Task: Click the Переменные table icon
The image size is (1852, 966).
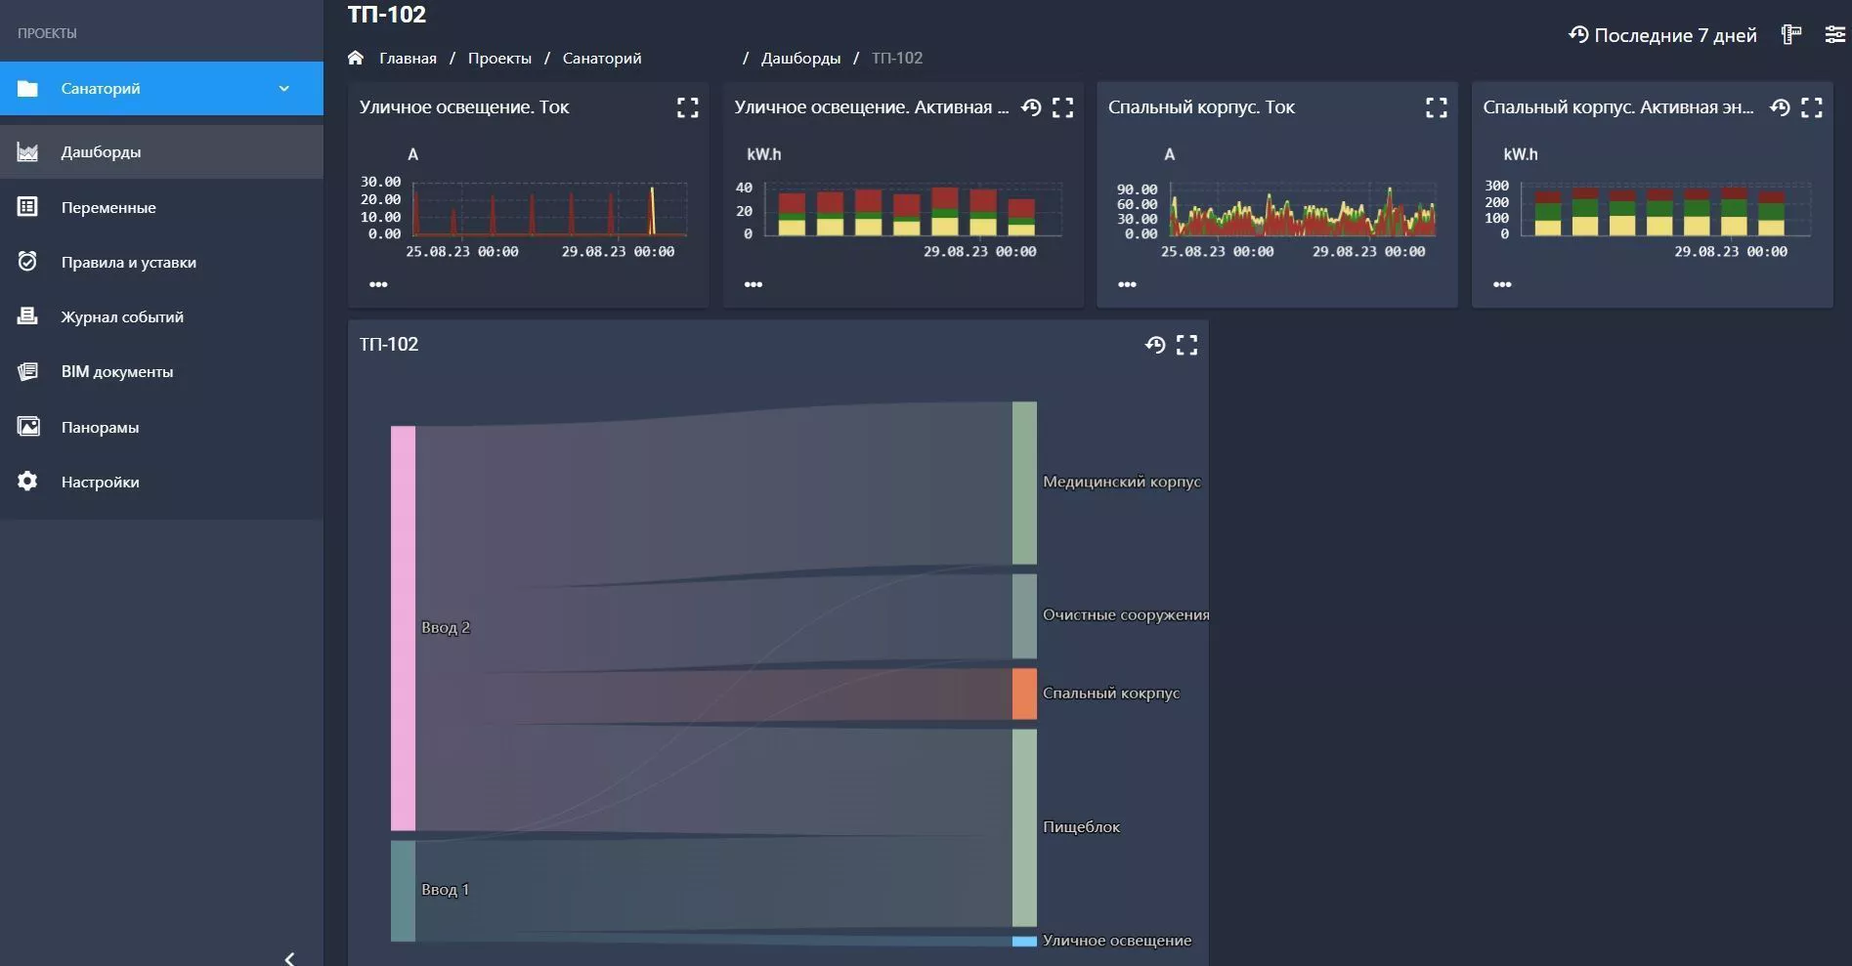Action: [x=27, y=207]
